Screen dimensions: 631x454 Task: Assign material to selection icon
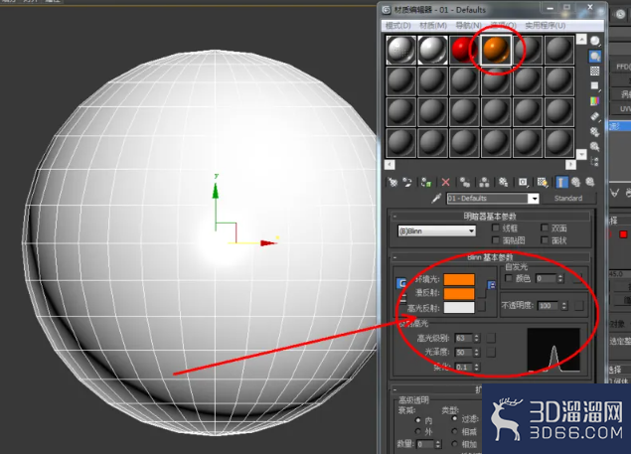[425, 183]
